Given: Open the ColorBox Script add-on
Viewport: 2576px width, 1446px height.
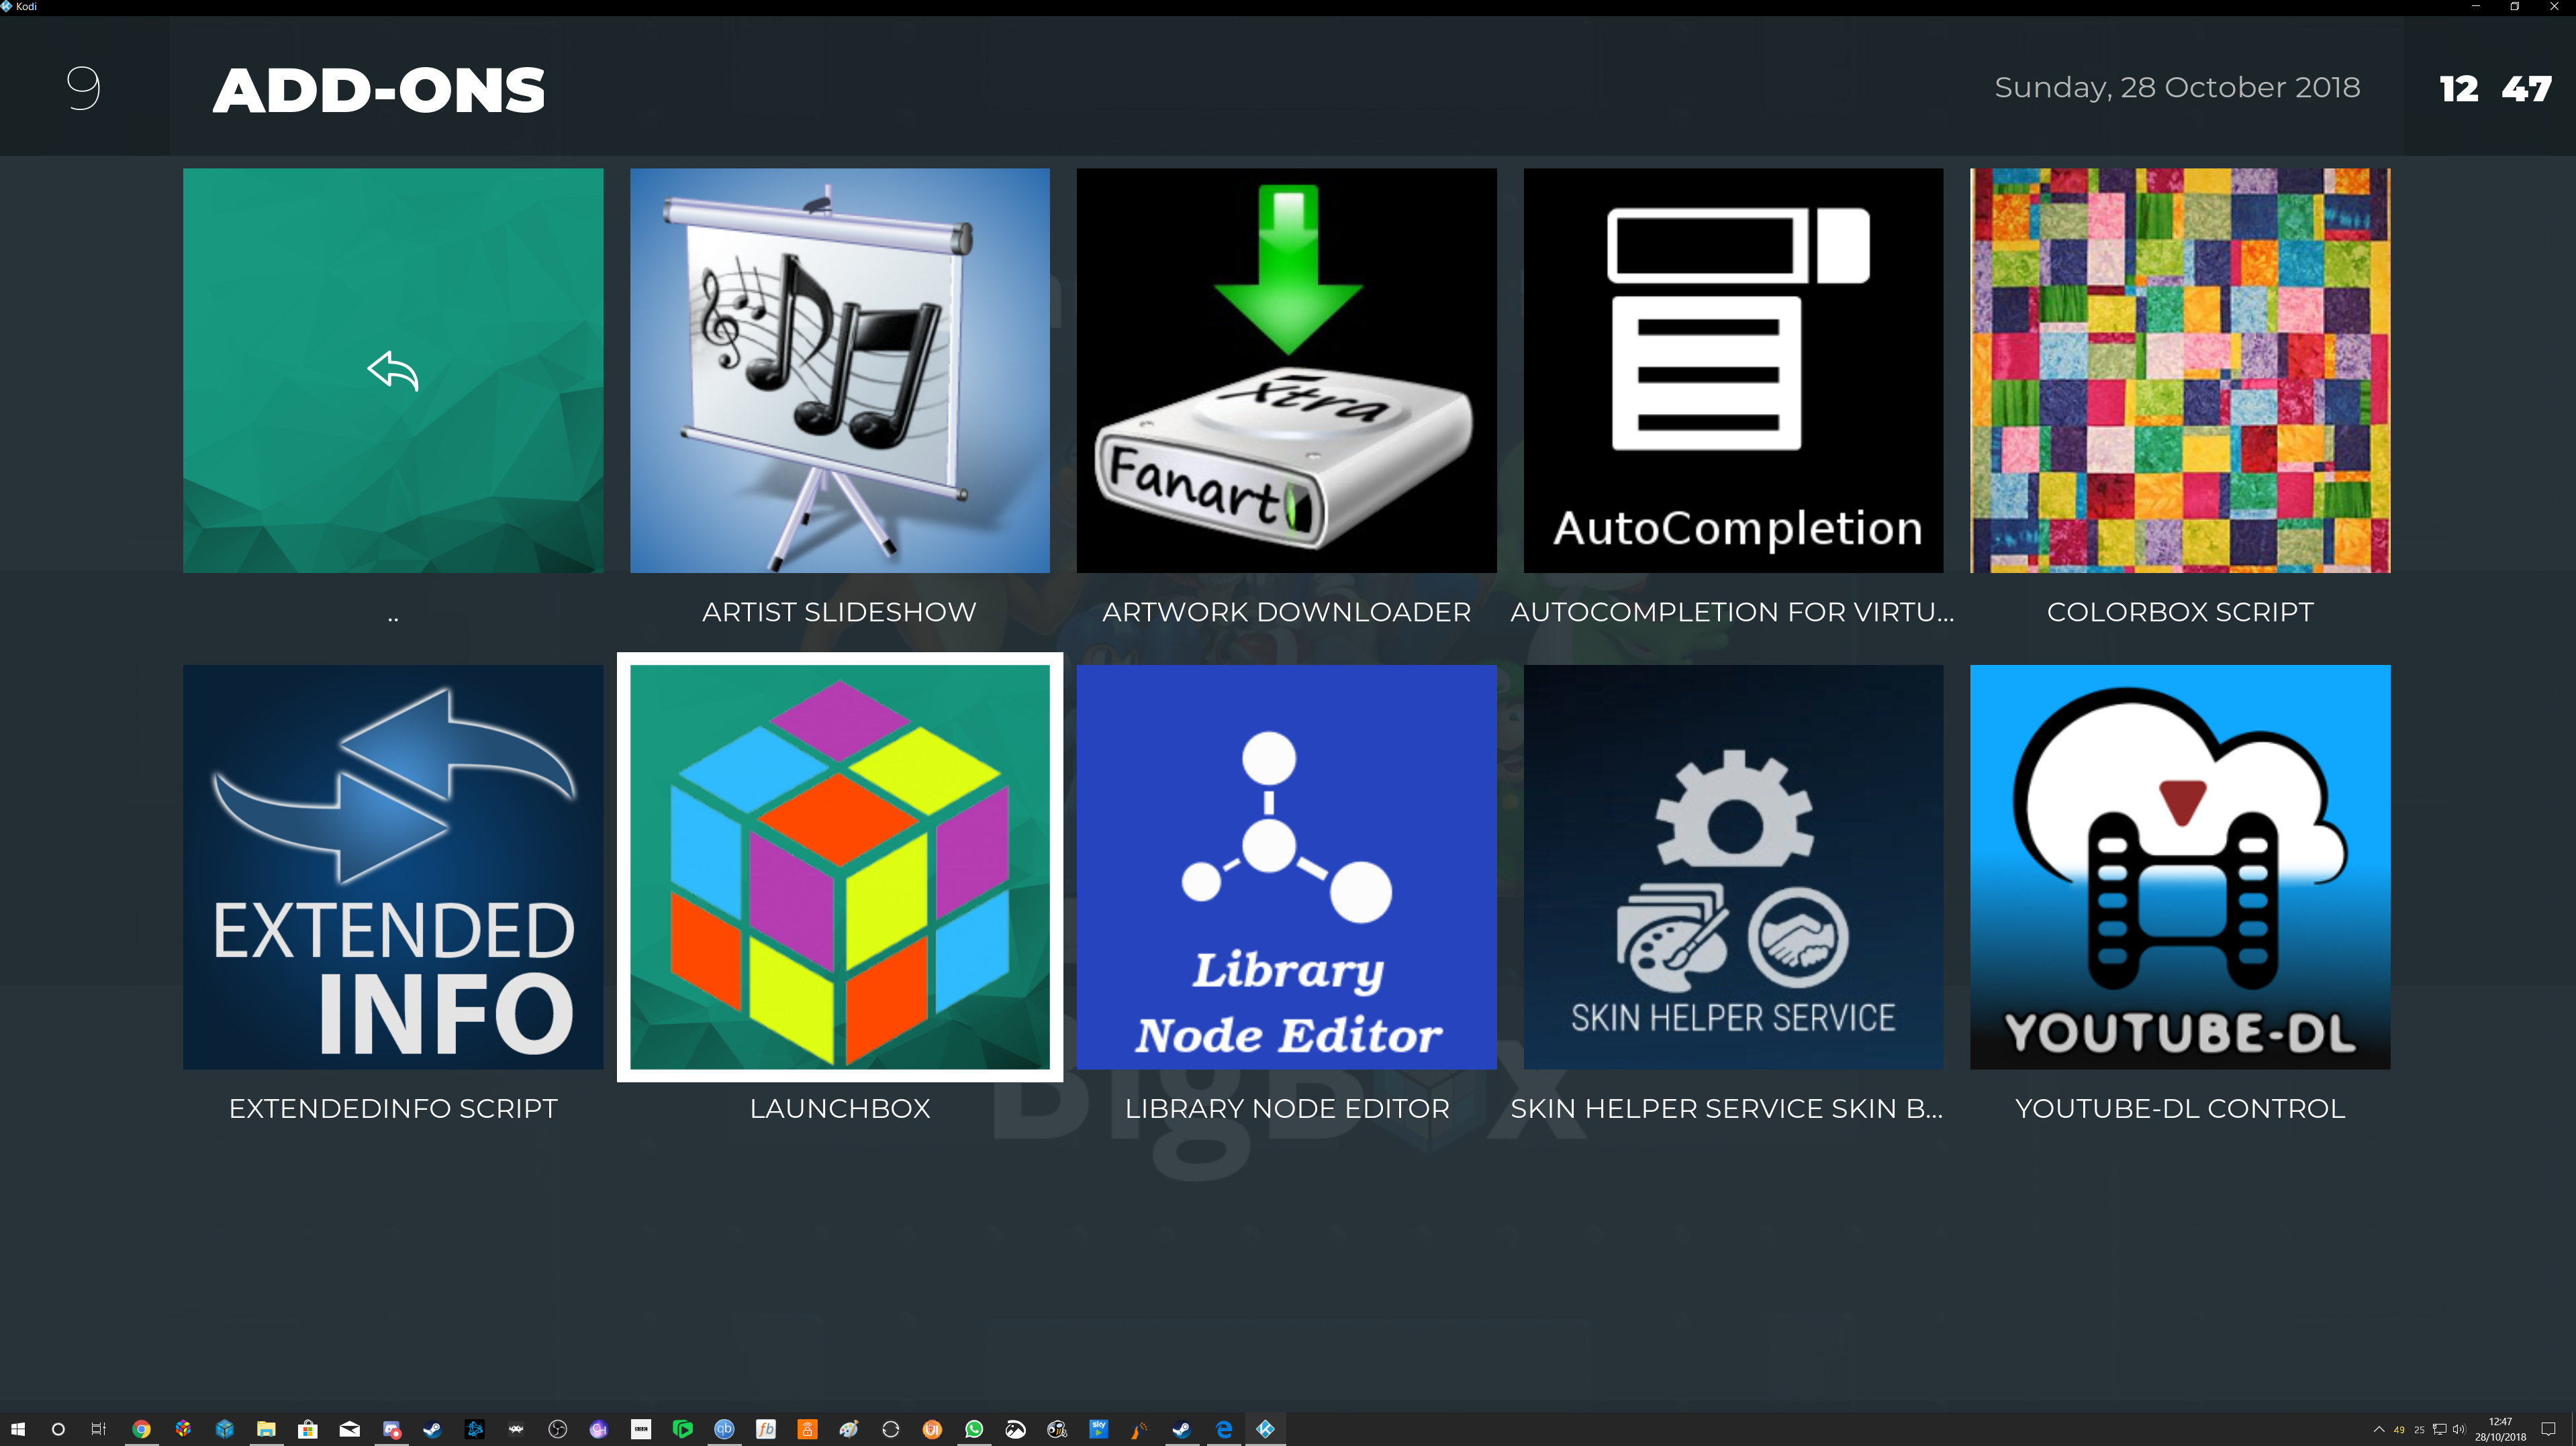Looking at the screenshot, I should pyautogui.click(x=2180, y=370).
